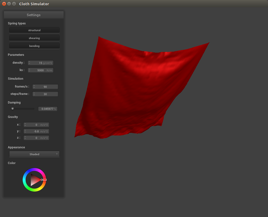Click the Settings panel header

coord(33,15)
